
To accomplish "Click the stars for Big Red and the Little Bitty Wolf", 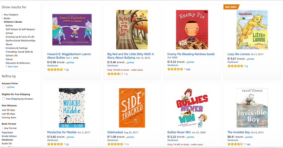I will pos(115,74).
